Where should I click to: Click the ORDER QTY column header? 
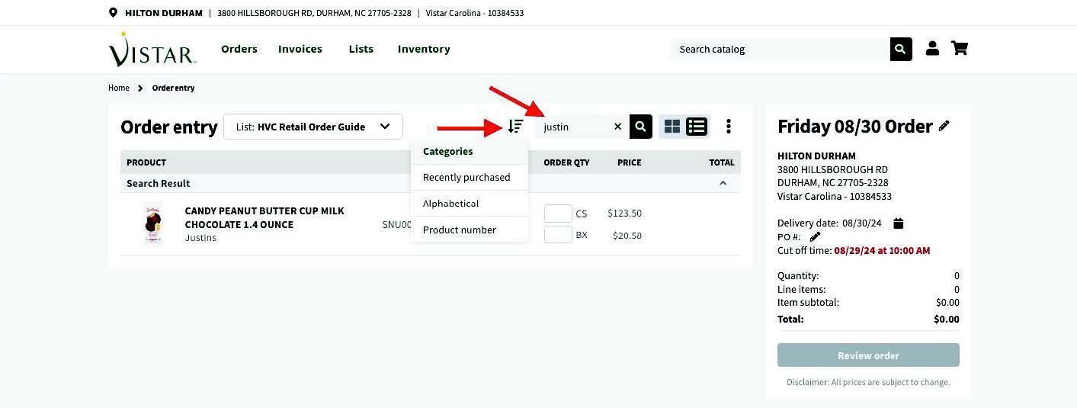click(x=566, y=162)
